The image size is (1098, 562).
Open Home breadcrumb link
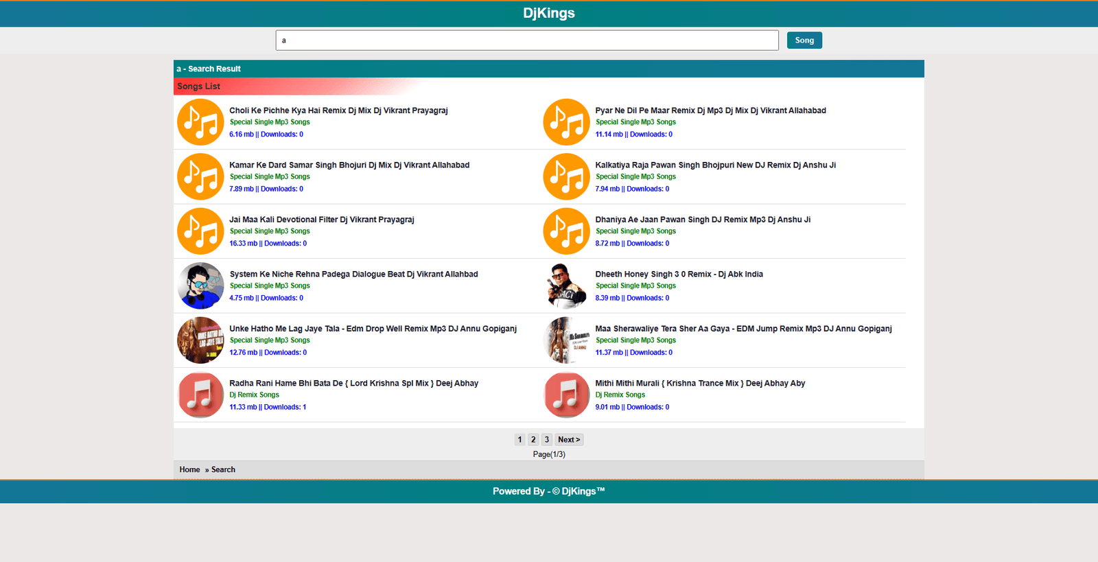point(189,470)
